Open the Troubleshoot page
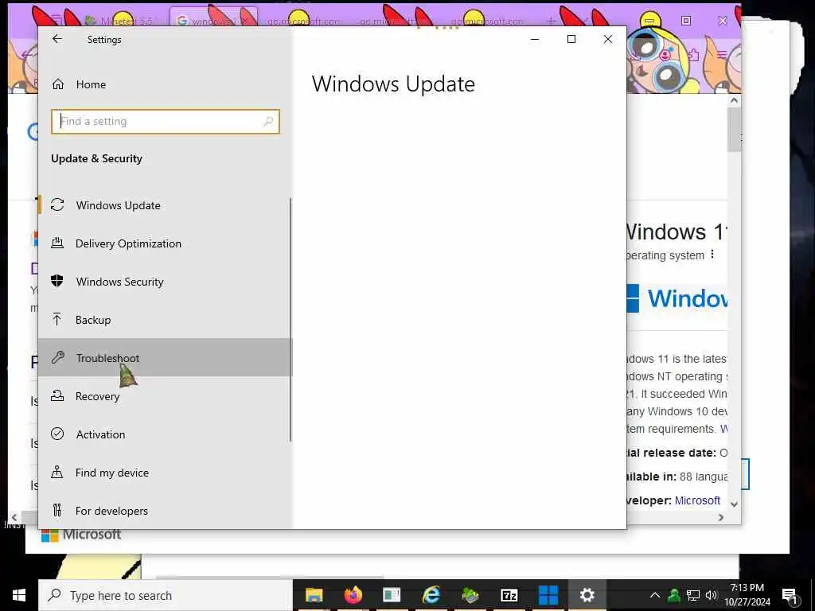The height and width of the screenshot is (611, 815). point(166,357)
